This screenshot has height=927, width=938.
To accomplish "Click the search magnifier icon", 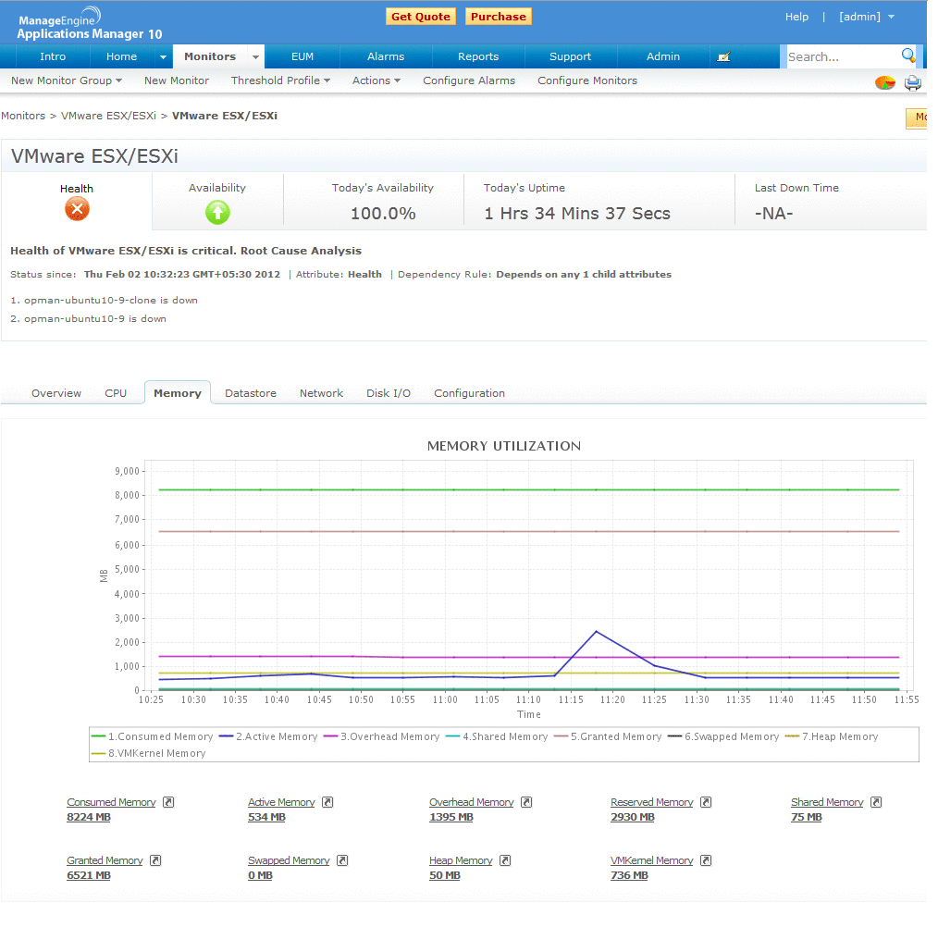I will (908, 56).
